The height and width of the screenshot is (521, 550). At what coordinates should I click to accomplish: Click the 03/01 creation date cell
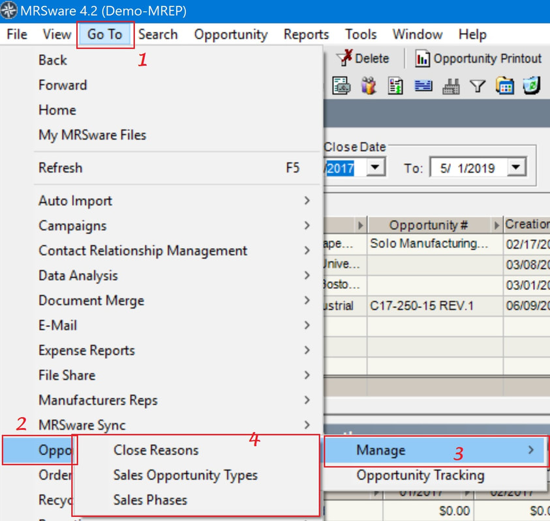527,285
